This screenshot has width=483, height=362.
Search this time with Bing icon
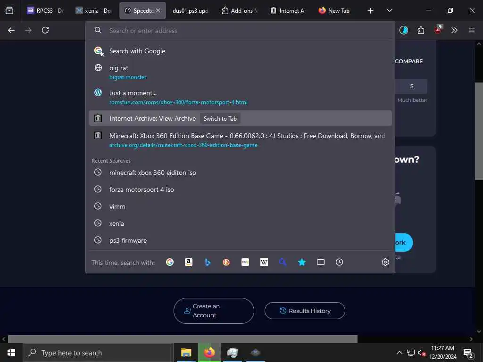(x=208, y=262)
